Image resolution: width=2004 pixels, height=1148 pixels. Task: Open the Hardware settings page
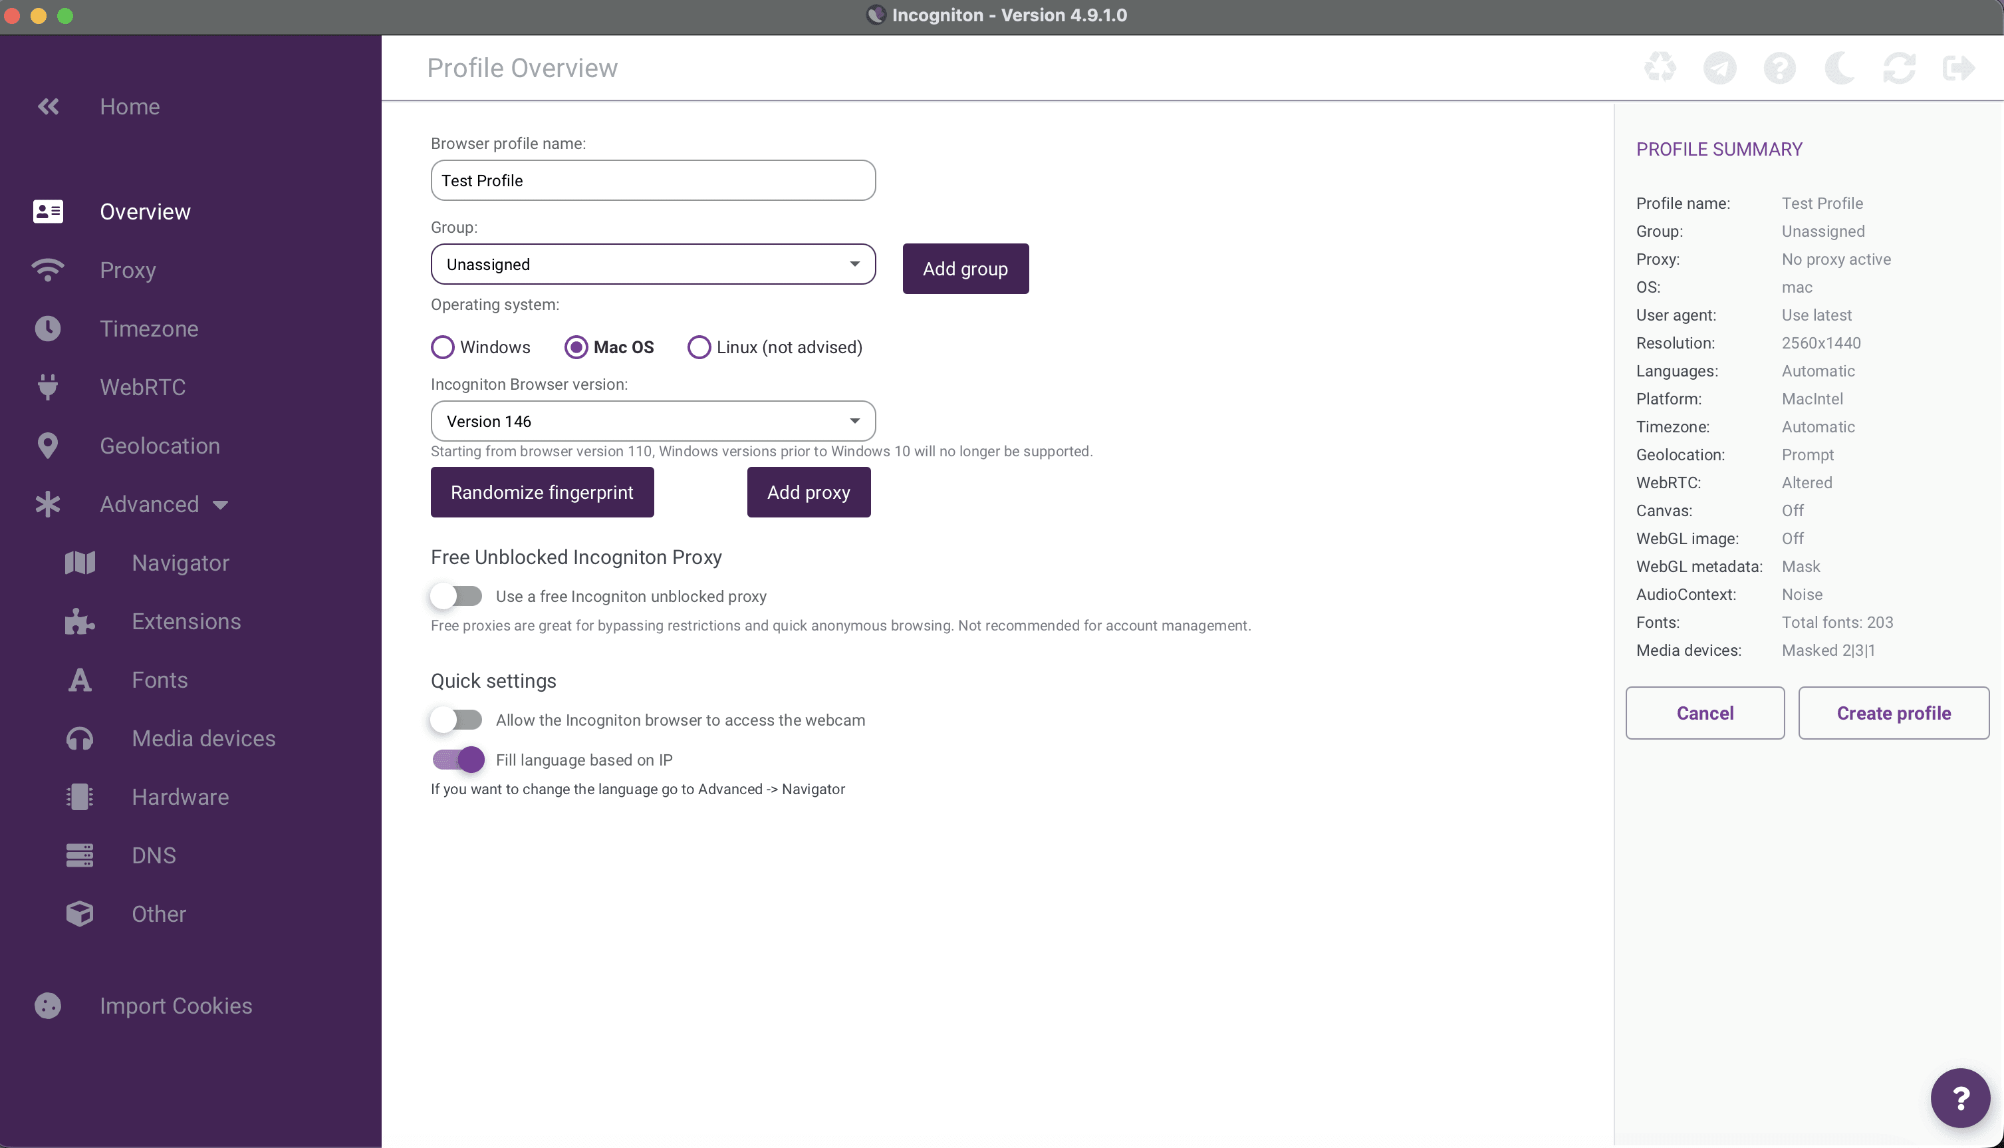[180, 797]
